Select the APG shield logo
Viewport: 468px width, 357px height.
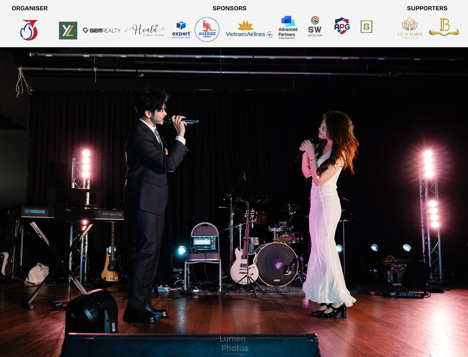point(342,26)
